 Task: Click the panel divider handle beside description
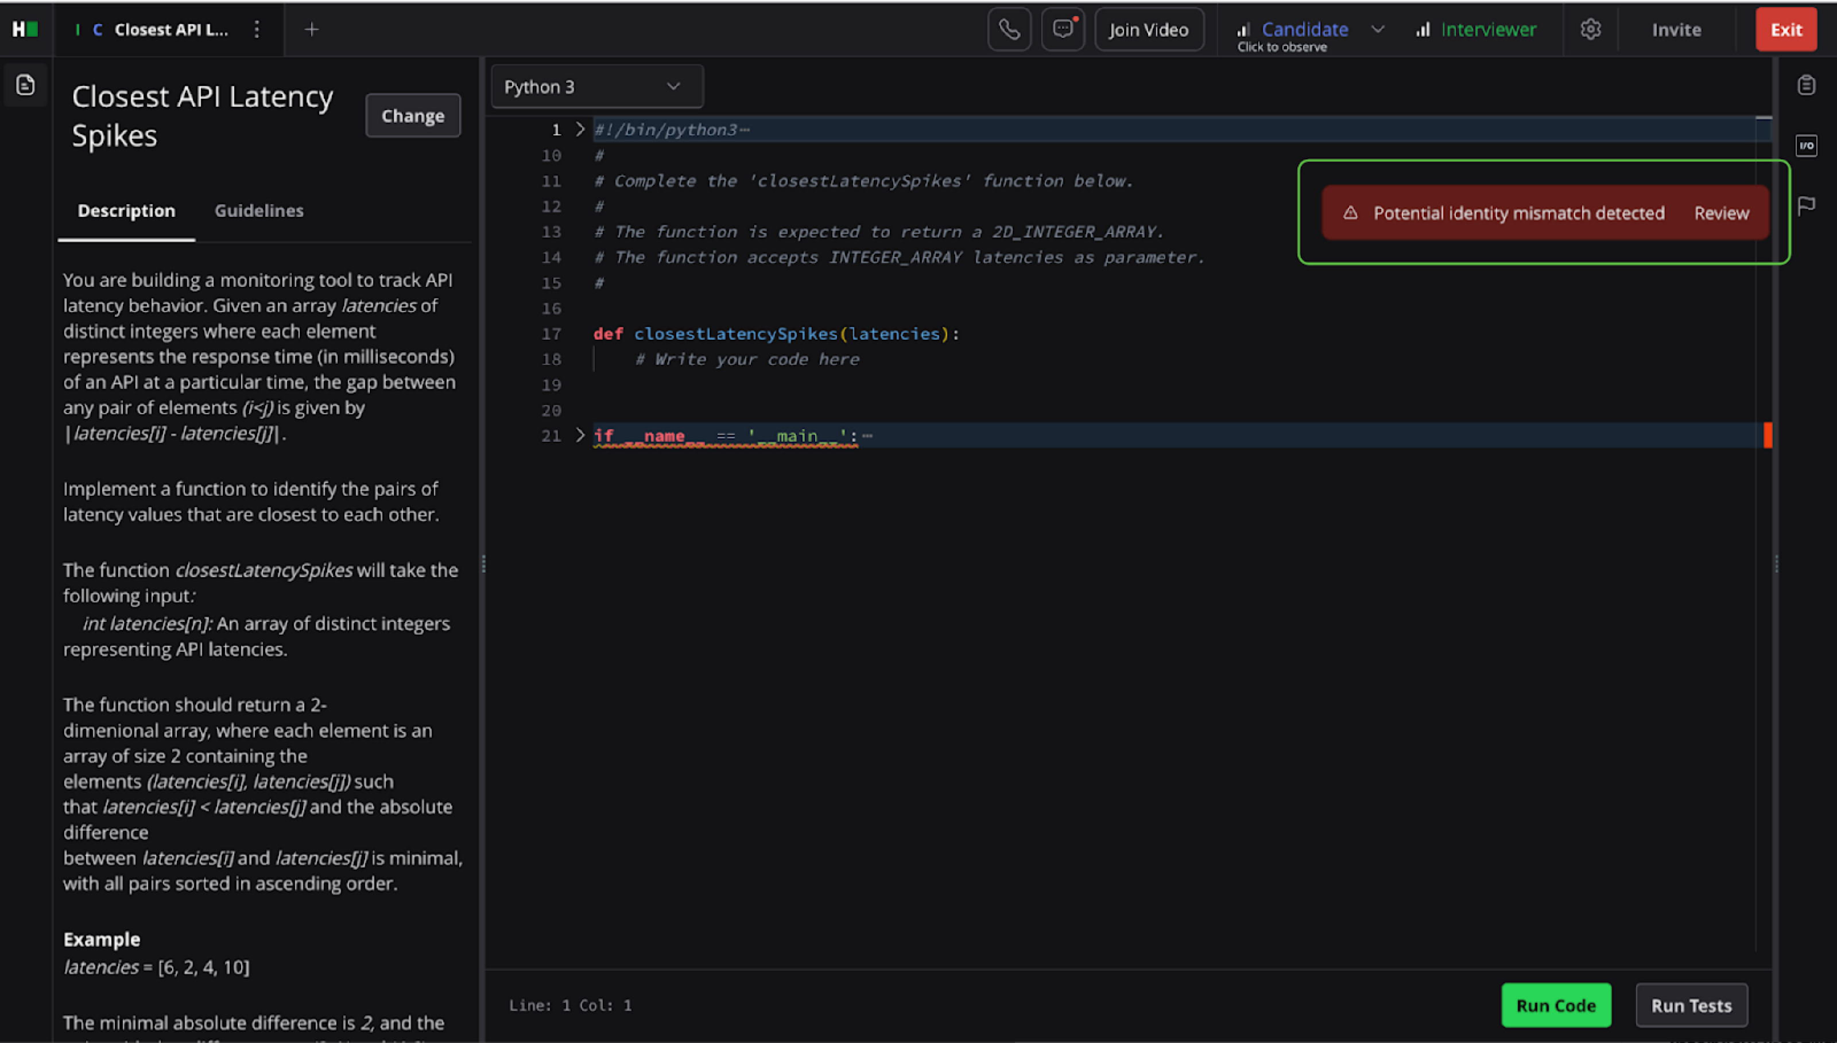click(483, 565)
